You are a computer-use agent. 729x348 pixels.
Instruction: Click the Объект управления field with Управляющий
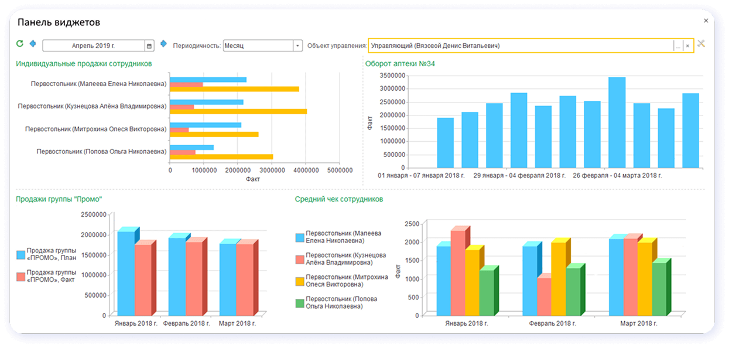click(521, 46)
